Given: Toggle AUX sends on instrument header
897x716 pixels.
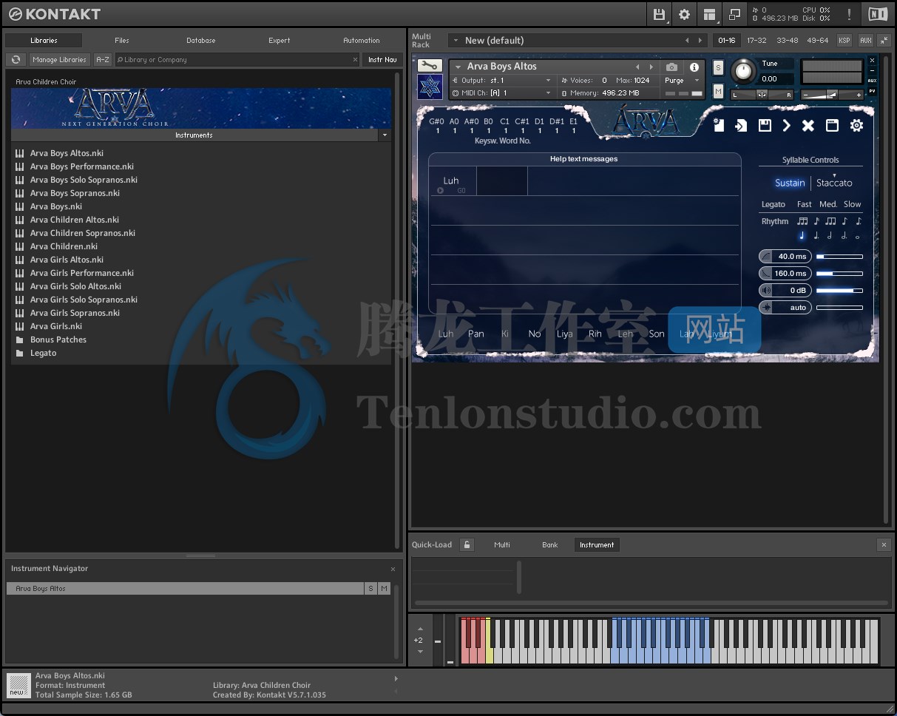Looking at the screenshot, I should coord(872,81).
